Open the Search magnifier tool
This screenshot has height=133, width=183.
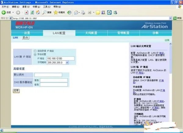point(45,13)
